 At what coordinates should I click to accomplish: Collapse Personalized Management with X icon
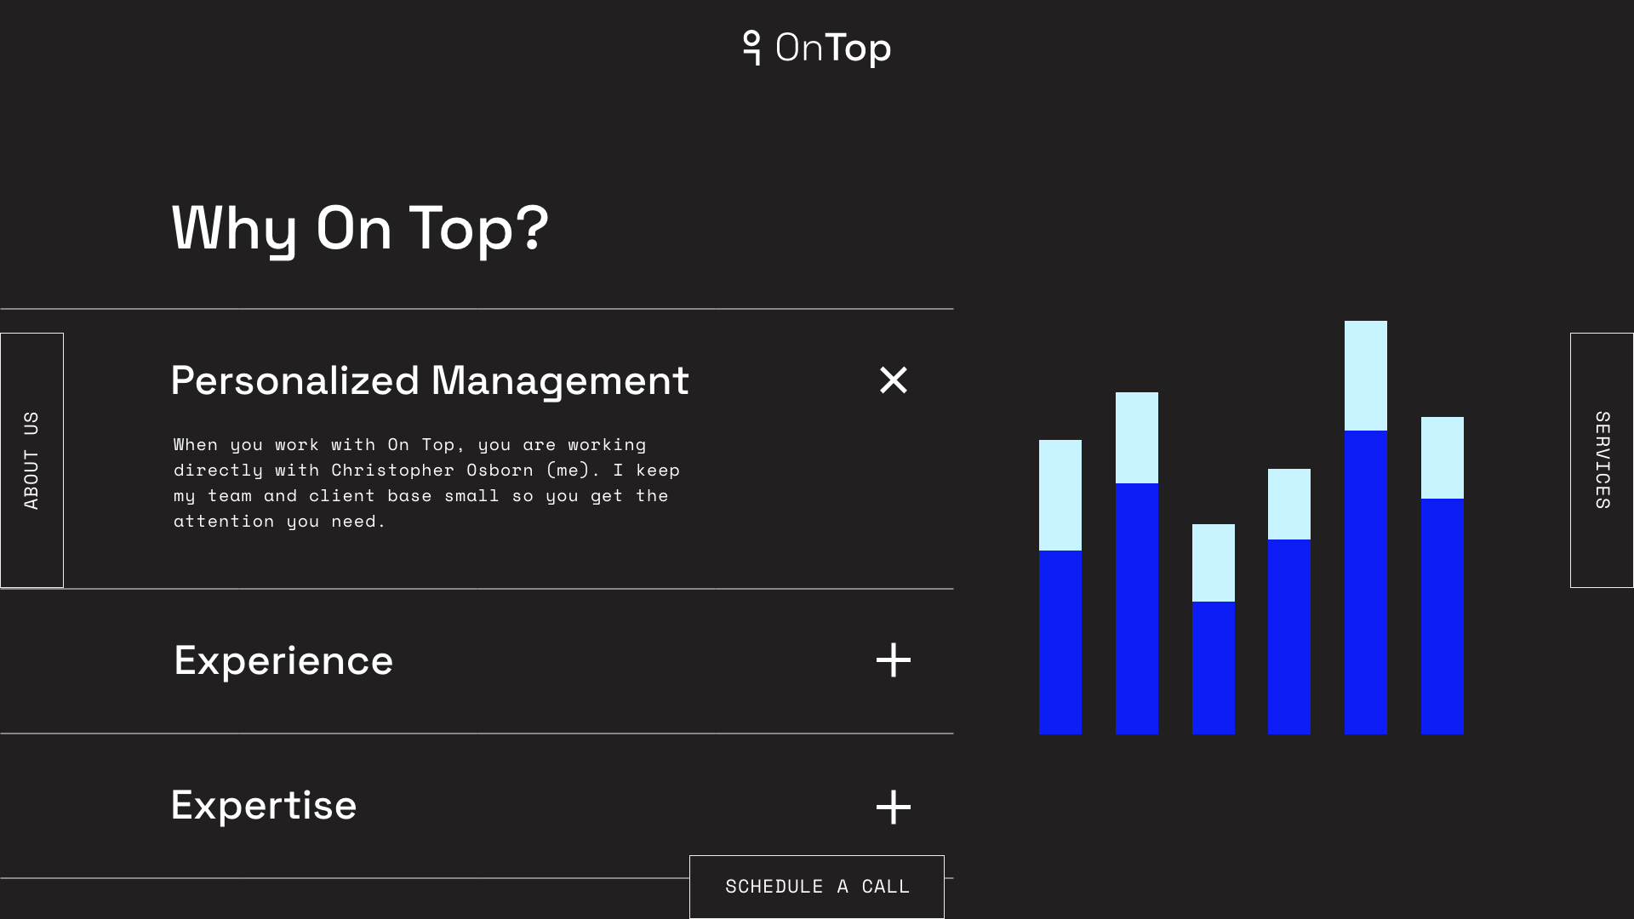tap(893, 380)
